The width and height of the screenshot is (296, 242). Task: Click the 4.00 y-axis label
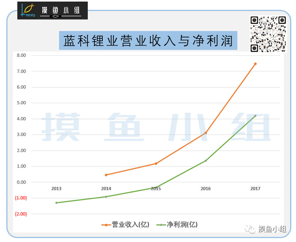click(21, 119)
